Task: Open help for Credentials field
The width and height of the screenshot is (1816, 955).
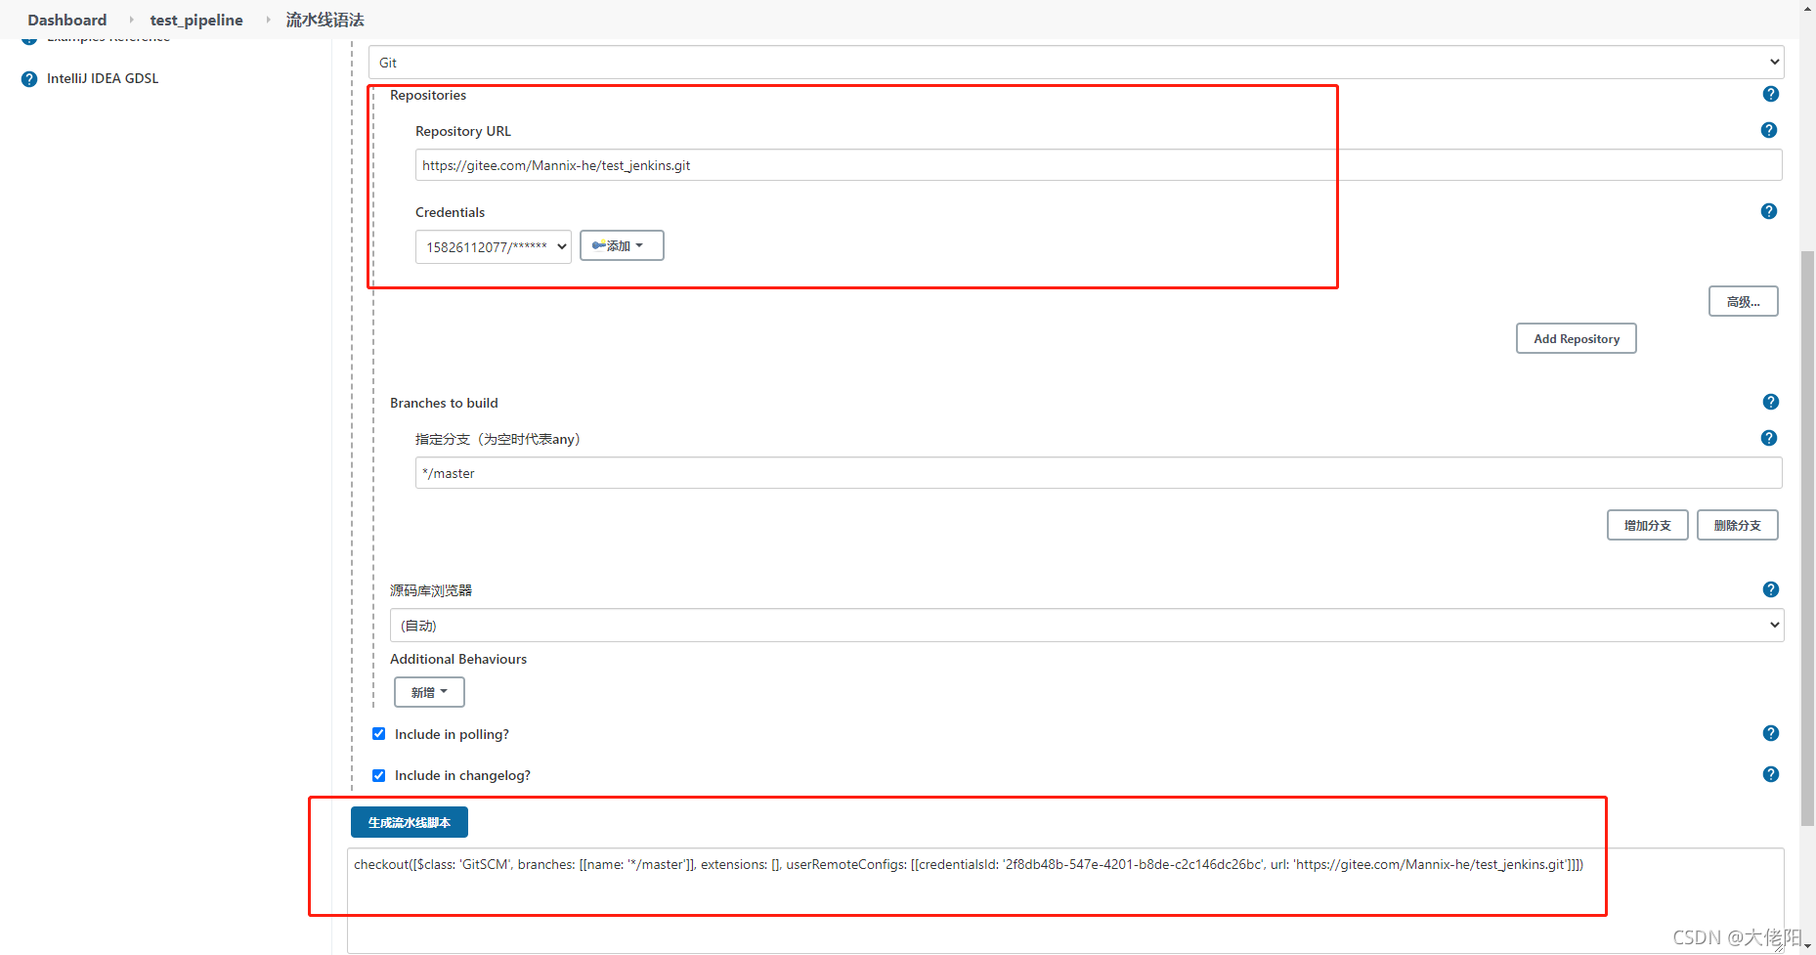Action: (1768, 211)
